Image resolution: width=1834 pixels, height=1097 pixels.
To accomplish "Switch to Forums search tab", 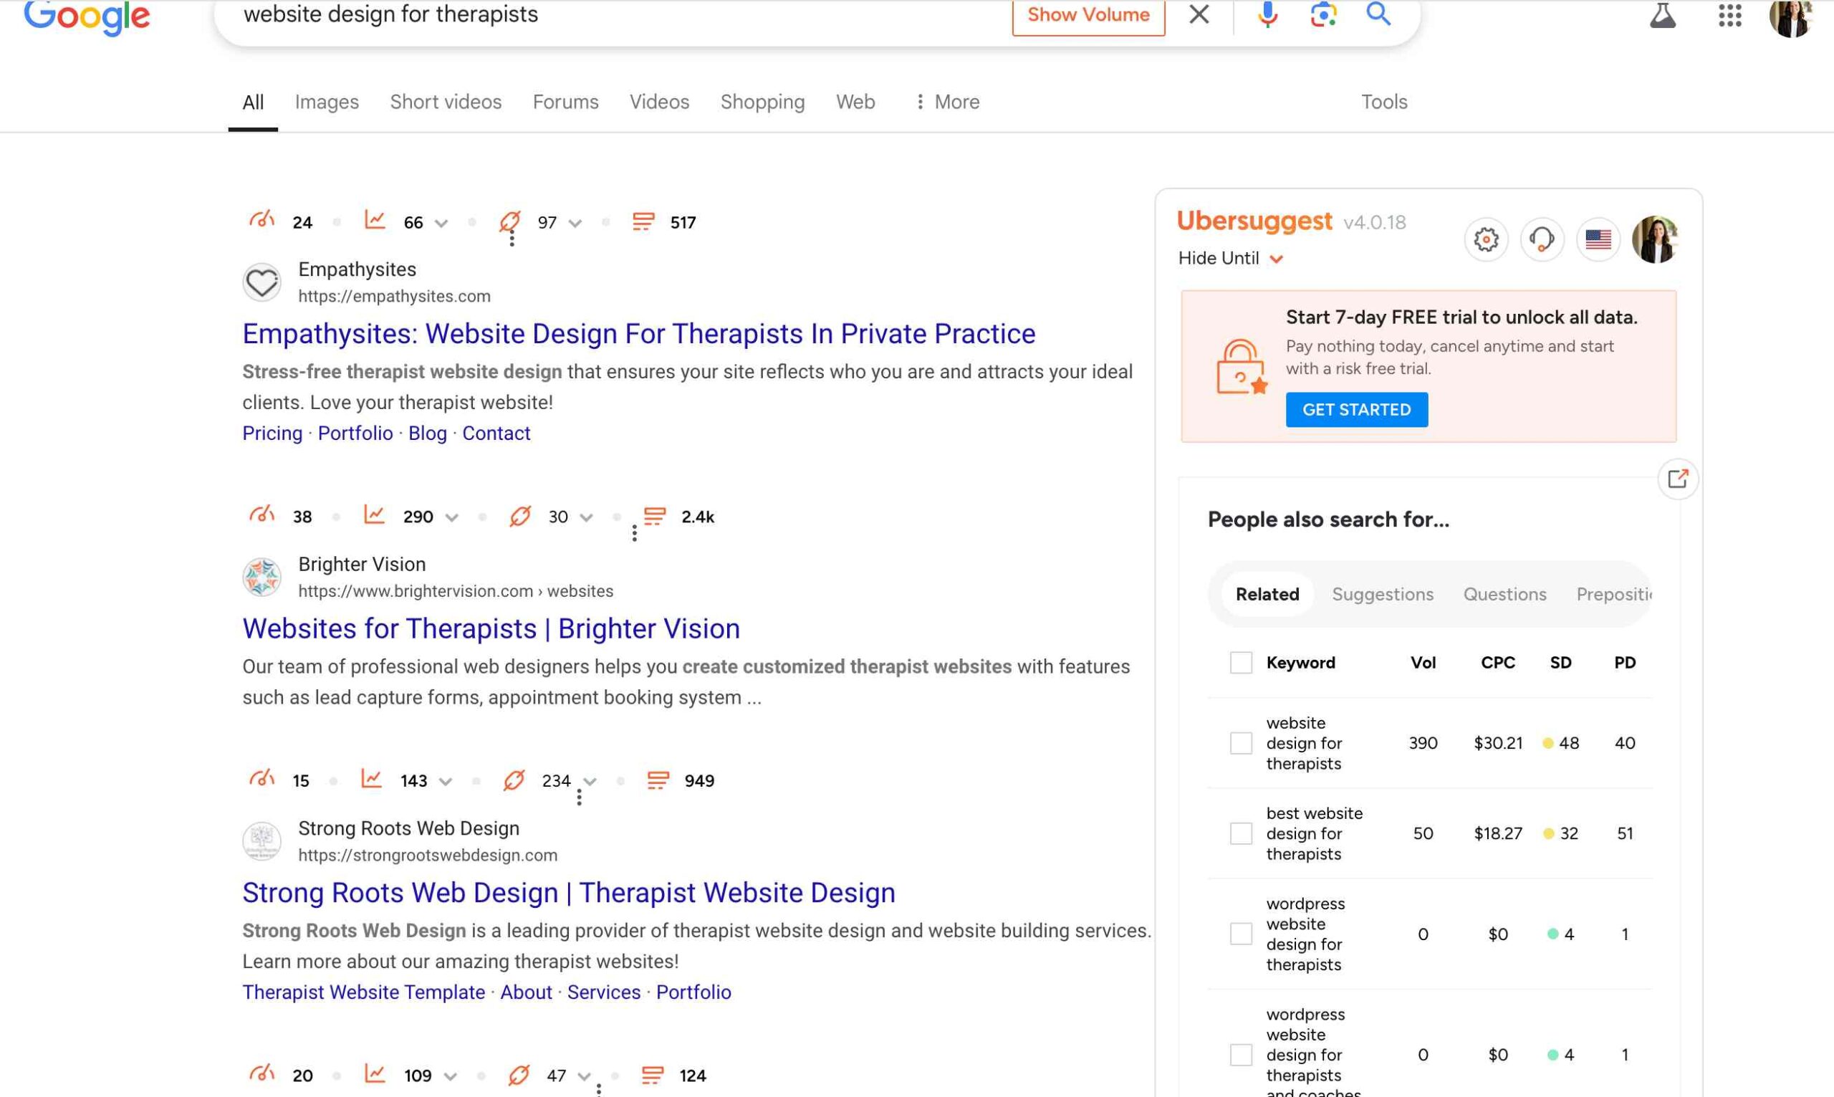I will pyautogui.click(x=565, y=102).
